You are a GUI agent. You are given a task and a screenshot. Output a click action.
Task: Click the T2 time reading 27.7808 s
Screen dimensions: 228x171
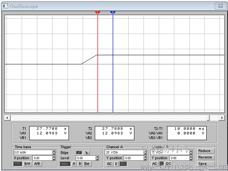coord(117,129)
